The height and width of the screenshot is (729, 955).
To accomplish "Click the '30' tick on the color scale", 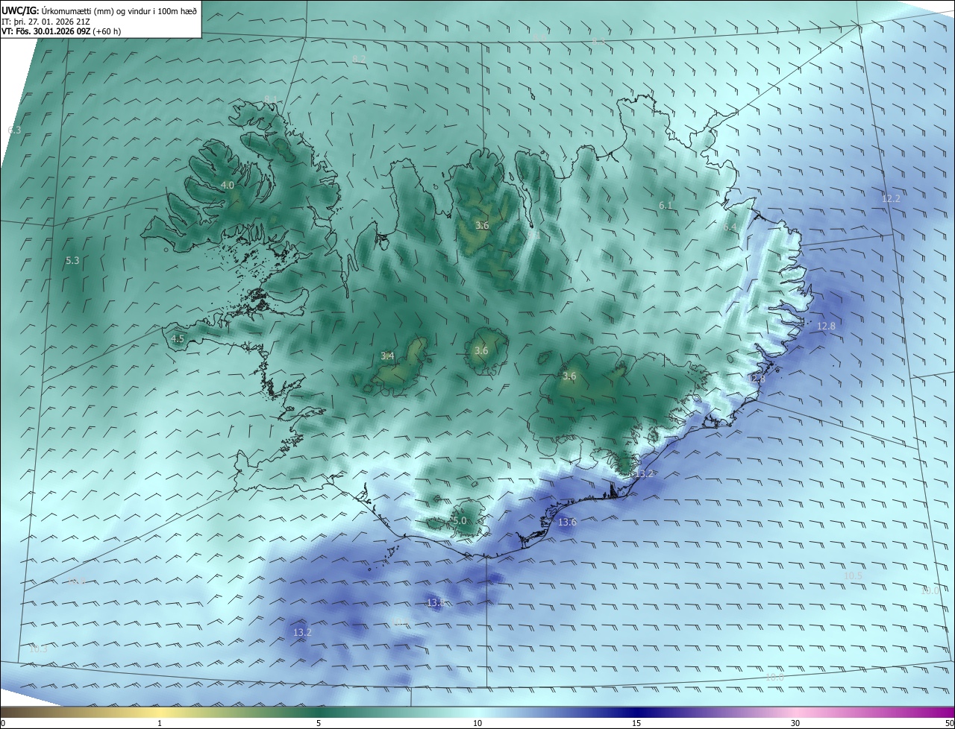I will click(x=795, y=723).
